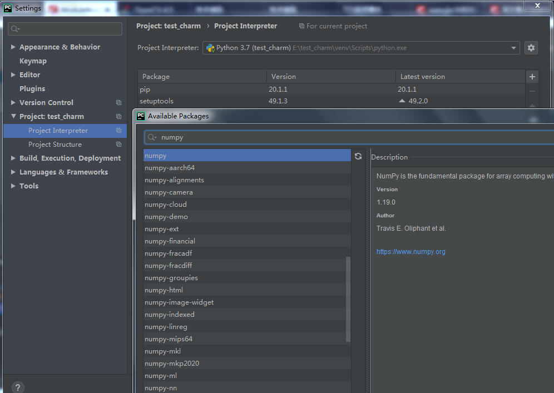Open interpreter settings via the gear icon

(x=531, y=48)
